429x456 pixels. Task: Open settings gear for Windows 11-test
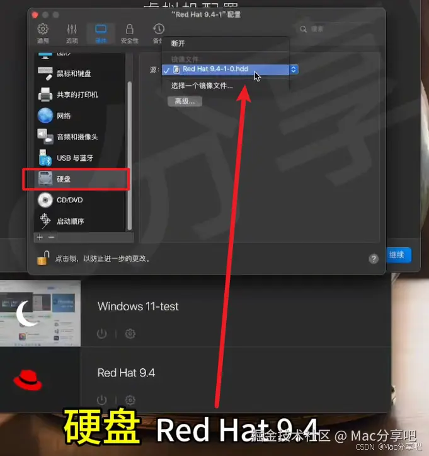pyautogui.click(x=130, y=334)
